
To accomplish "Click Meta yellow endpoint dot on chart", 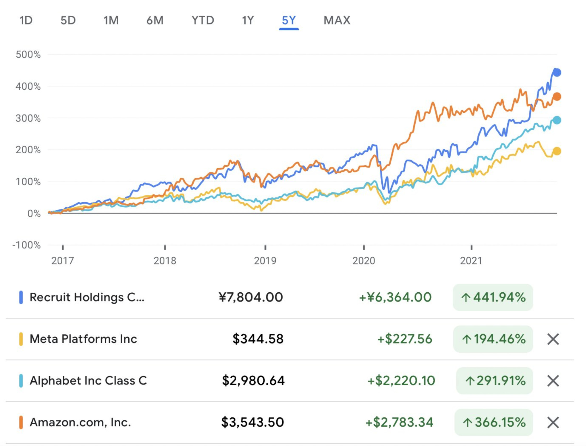I will (557, 151).
